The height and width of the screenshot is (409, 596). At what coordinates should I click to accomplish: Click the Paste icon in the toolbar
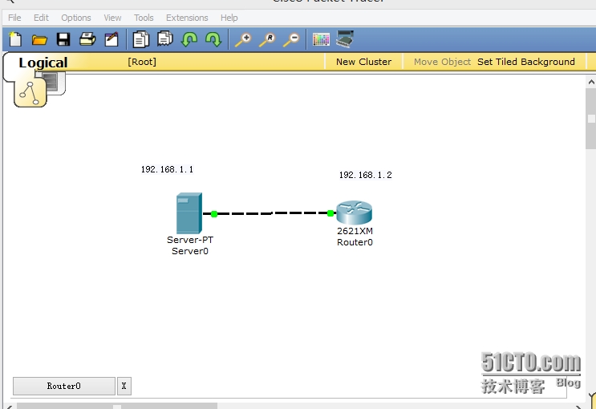pos(165,38)
